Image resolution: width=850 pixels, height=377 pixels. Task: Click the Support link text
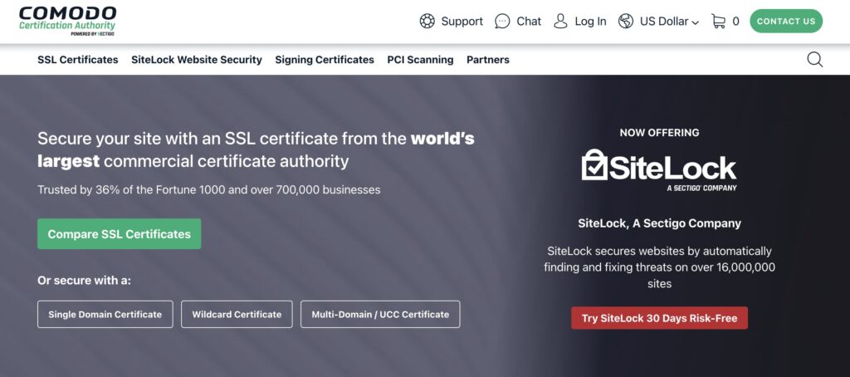coord(462,21)
